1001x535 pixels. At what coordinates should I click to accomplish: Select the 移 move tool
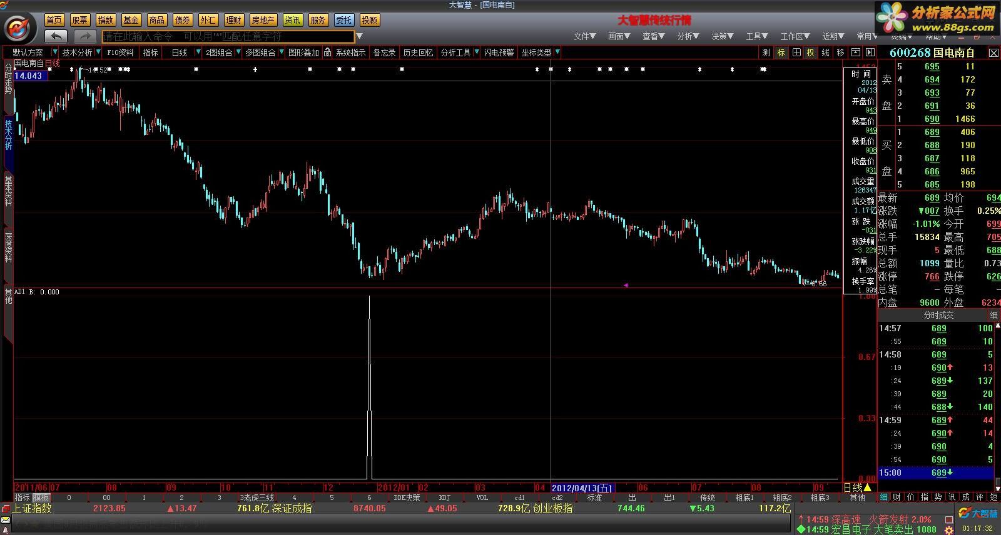[840, 52]
